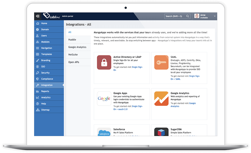Open Help in the sidebar
Image resolution: width=251 pixels, height=153 pixels.
click(x=49, y=104)
